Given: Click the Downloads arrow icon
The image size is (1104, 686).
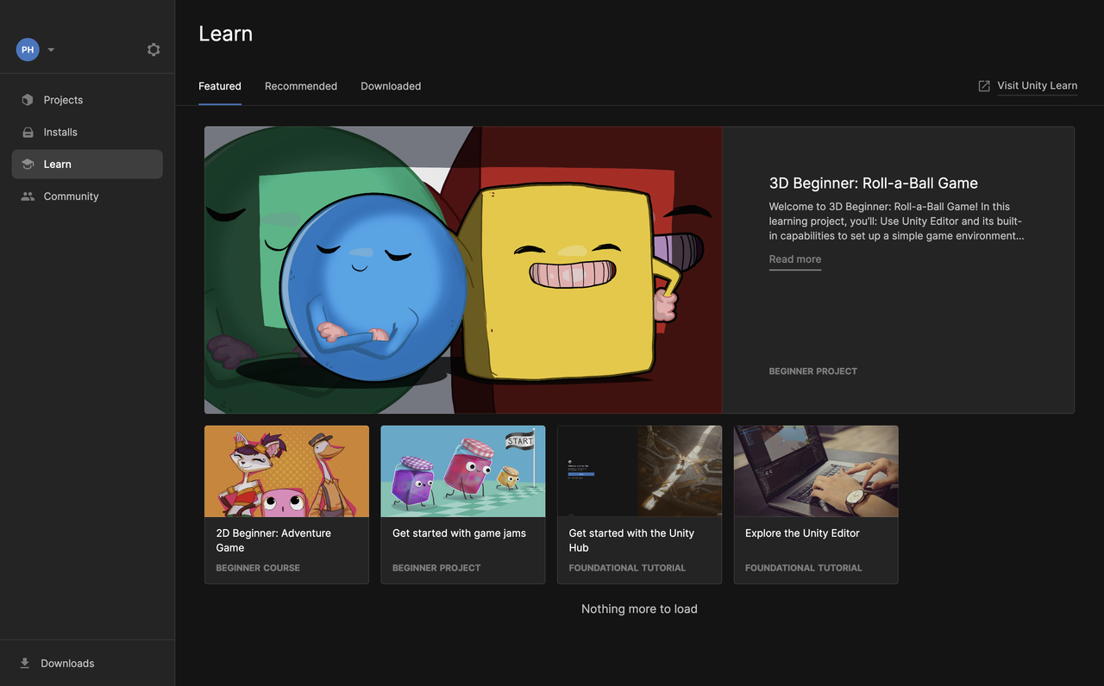Looking at the screenshot, I should (x=25, y=663).
